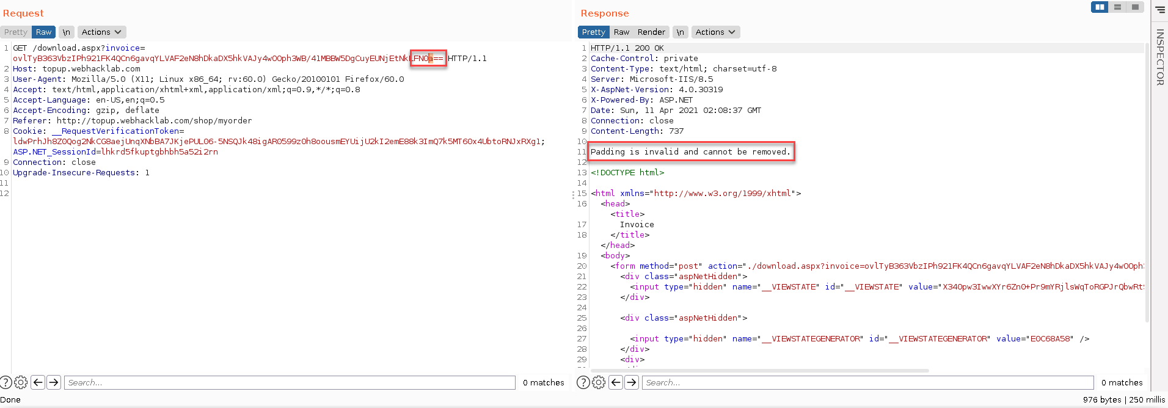Go to next Request search match

coord(54,382)
